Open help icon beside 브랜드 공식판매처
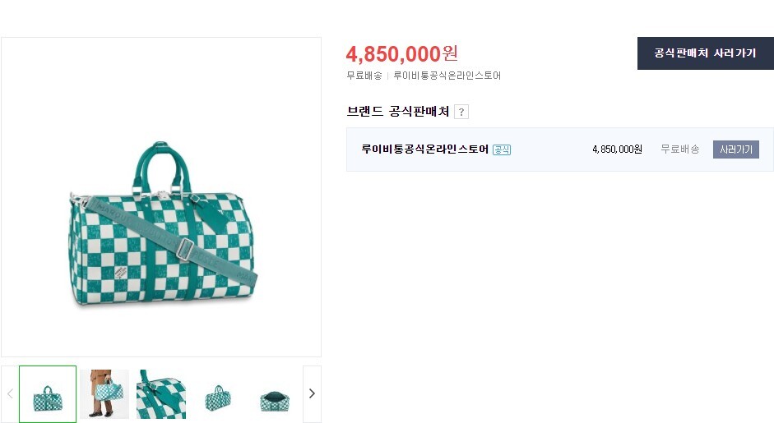774x423 pixels. pos(461,112)
